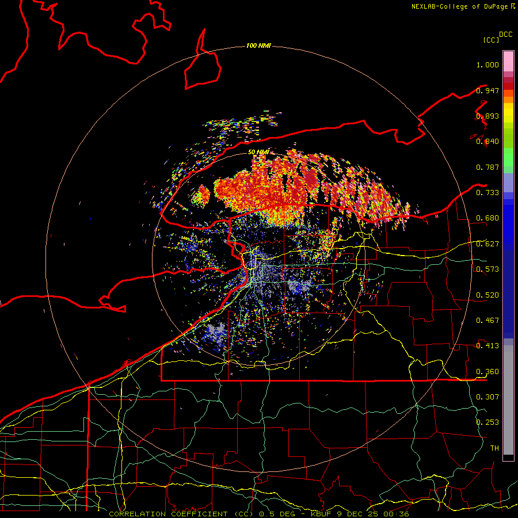
Task: Select the 0.467 legend value
Action: point(487,321)
